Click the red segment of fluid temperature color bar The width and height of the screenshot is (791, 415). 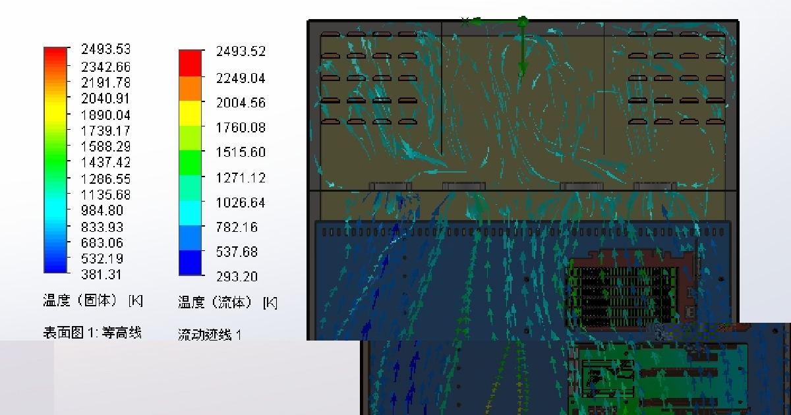(190, 63)
